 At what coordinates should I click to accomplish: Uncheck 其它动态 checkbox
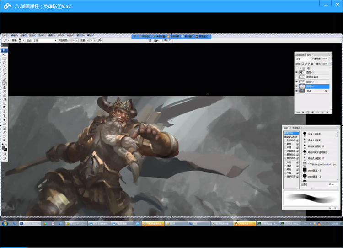pyautogui.click(x=285, y=158)
